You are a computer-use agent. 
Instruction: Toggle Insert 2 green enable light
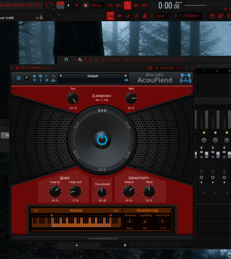pyautogui.click(x=204, y=133)
